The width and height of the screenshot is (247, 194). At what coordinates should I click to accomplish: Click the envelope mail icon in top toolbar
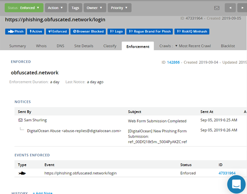(x=217, y=8)
